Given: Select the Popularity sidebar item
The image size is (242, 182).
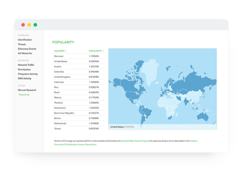Looking at the screenshot, I should 24,95.
